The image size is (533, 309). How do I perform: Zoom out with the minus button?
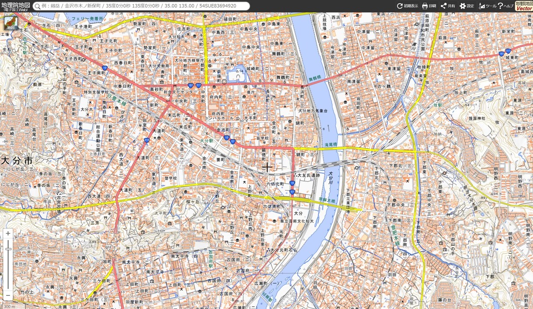(8, 295)
